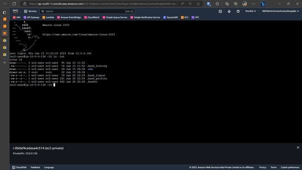Image resolution: width=302 pixels, height=170 pixels.
Task: Open the Lambda favorite shortcut
Action: pyautogui.click(x=48, y=17)
